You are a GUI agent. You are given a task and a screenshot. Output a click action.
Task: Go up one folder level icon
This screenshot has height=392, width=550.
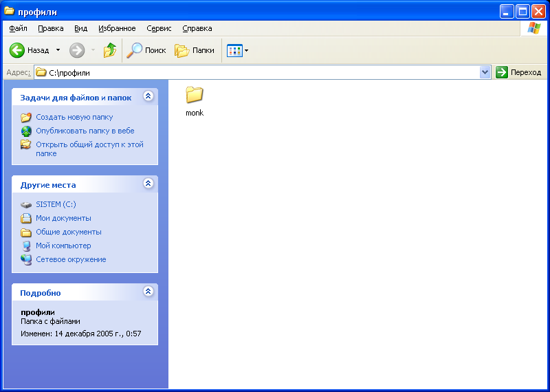(110, 50)
